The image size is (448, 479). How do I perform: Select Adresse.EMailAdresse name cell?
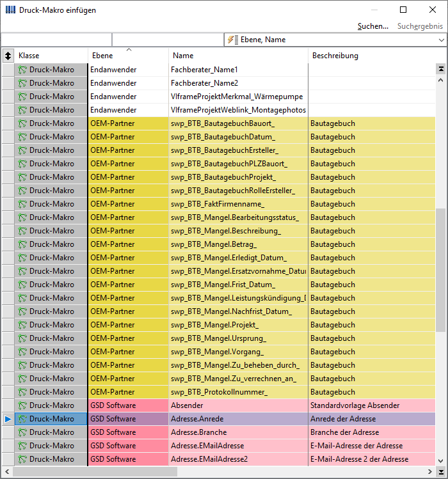click(238, 446)
